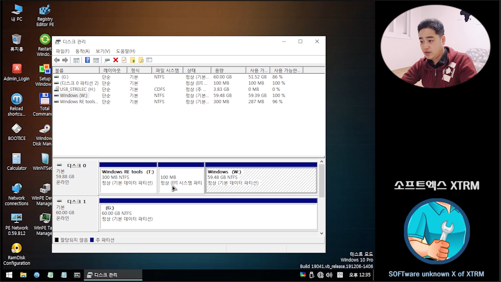This screenshot has width=501, height=282.
Task: Open the 동작(A) menu
Action: pos(82,51)
